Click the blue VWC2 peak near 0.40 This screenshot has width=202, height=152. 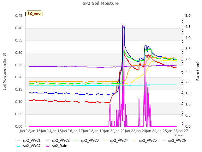click(124, 27)
